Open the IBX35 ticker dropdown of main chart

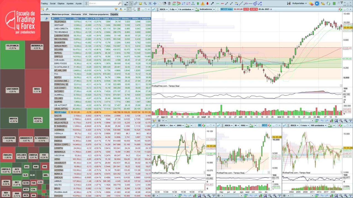[x=163, y=9]
